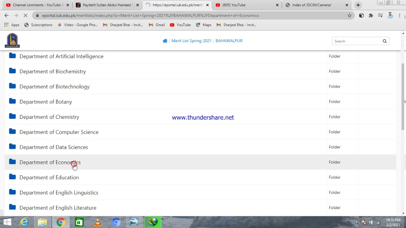Open Internet Explorer from taskbar
The image size is (406, 228).
click(x=24, y=222)
